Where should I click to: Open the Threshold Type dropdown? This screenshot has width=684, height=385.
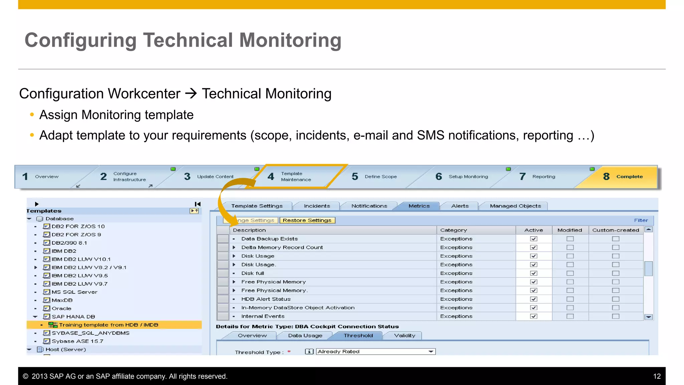(431, 352)
